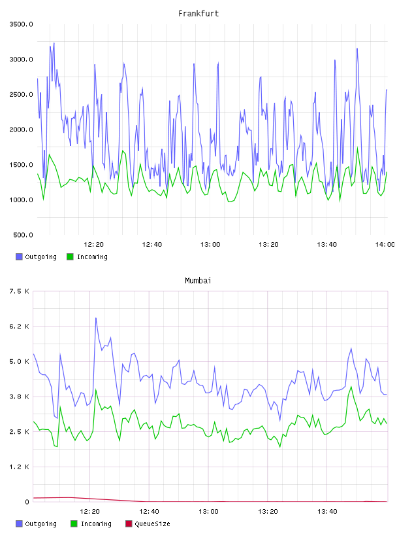Click the 12:40 time label on Frankfurt chart

[x=151, y=244]
